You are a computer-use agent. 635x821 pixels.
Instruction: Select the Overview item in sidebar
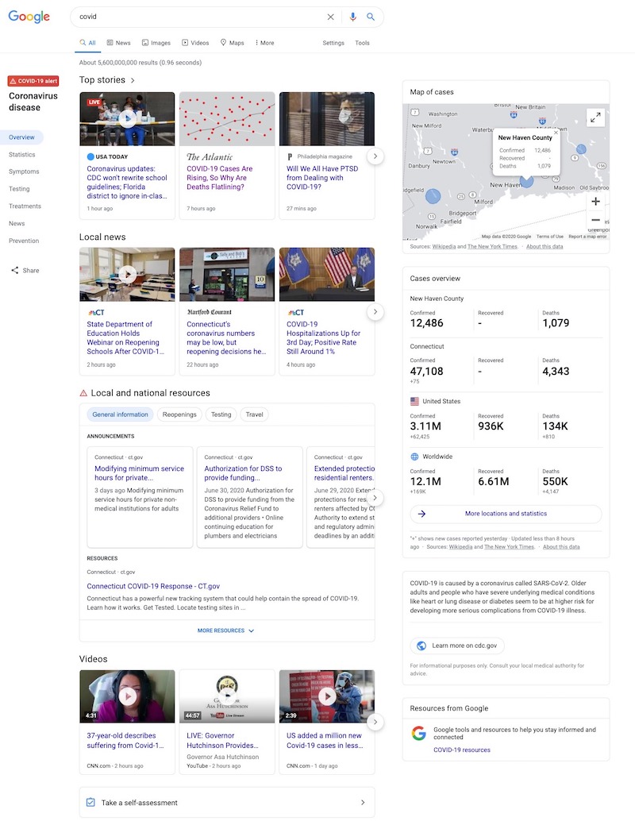(21, 137)
